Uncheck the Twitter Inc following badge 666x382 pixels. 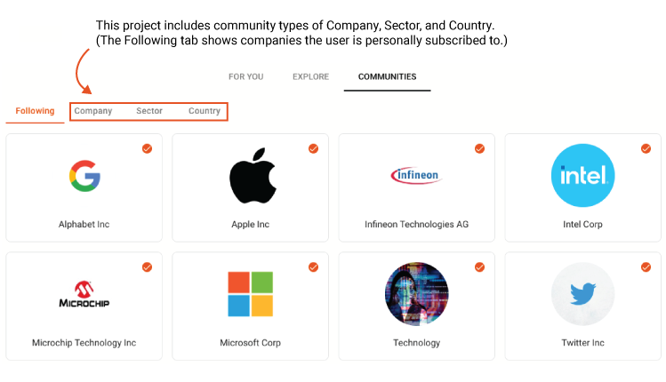[x=646, y=267]
